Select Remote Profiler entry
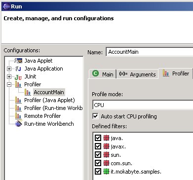 tap(42, 116)
